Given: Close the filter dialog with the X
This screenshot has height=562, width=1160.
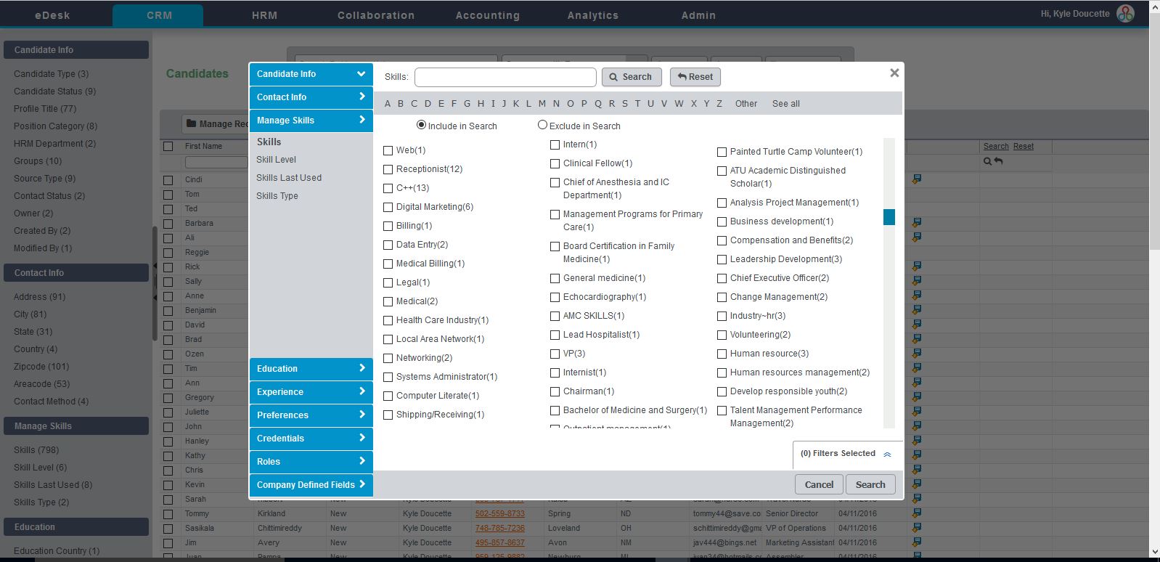Looking at the screenshot, I should [x=894, y=73].
